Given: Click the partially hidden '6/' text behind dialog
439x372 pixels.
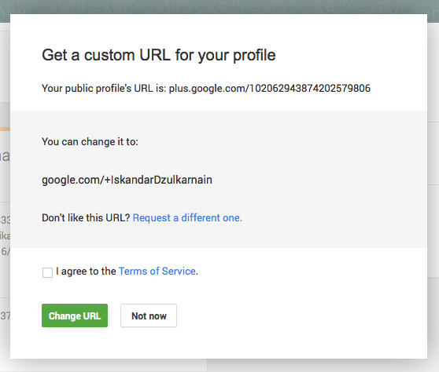Looking at the screenshot, I should (x=5, y=251).
